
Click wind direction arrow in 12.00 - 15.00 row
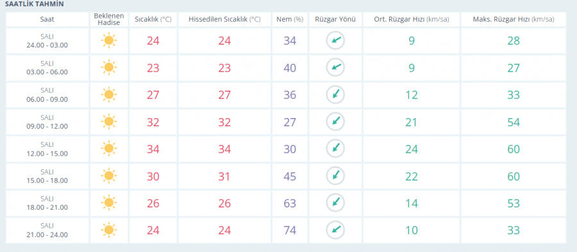(335, 149)
